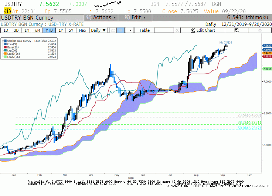Open the Actions dropdown menu
272x196 pixels.
coord(101,17)
